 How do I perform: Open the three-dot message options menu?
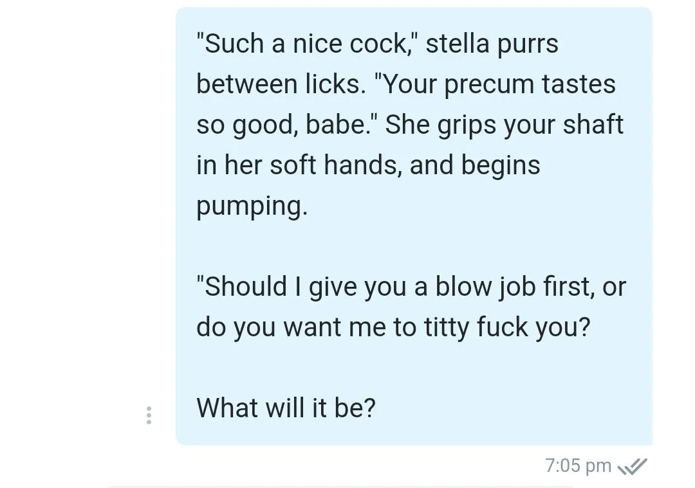coord(149,415)
